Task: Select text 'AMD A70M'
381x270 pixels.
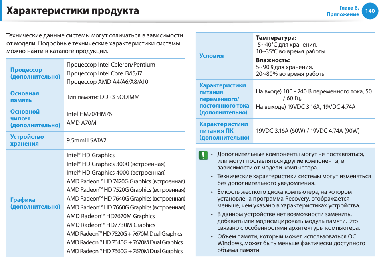Action: point(81,123)
